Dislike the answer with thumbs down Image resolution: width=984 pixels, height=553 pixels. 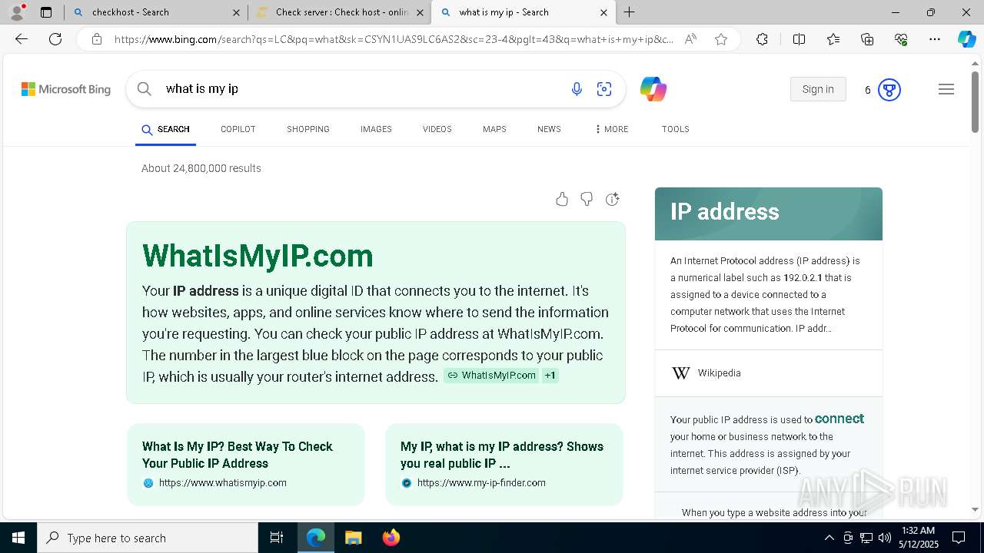click(x=587, y=200)
